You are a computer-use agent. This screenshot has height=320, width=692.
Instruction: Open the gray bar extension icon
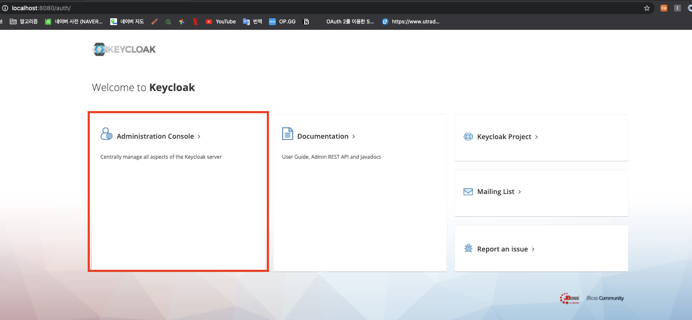click(x=678, y=8)
